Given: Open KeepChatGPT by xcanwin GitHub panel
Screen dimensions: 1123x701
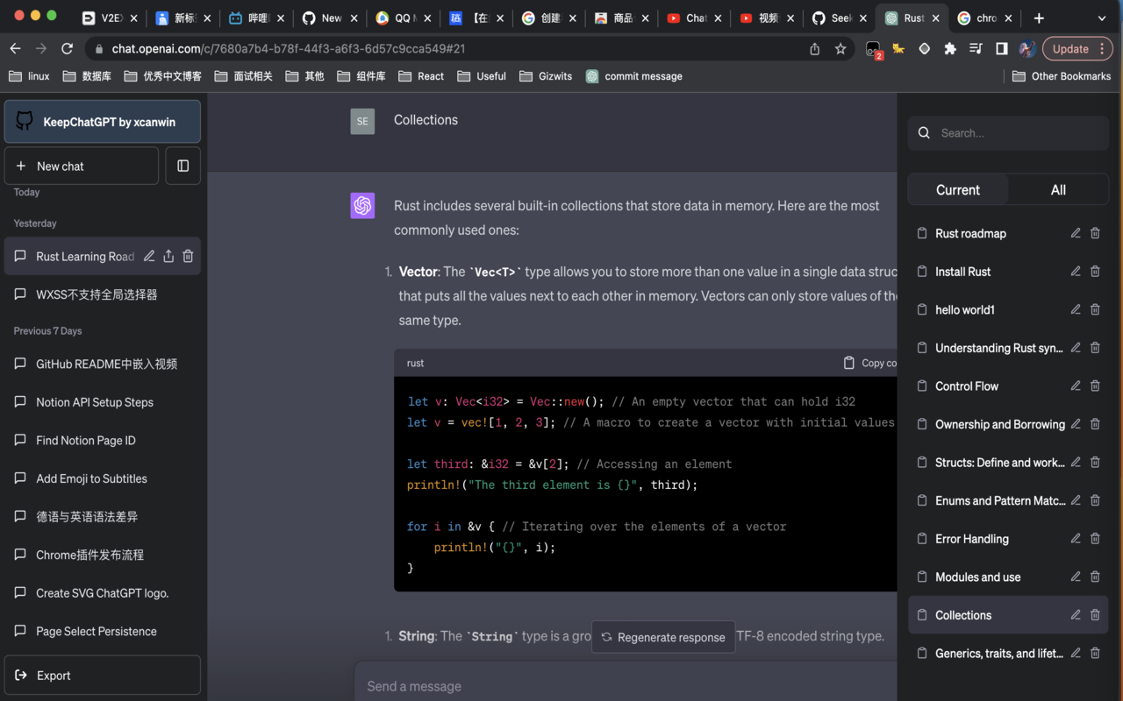Looking at the screenshot, I should (102, 121).
